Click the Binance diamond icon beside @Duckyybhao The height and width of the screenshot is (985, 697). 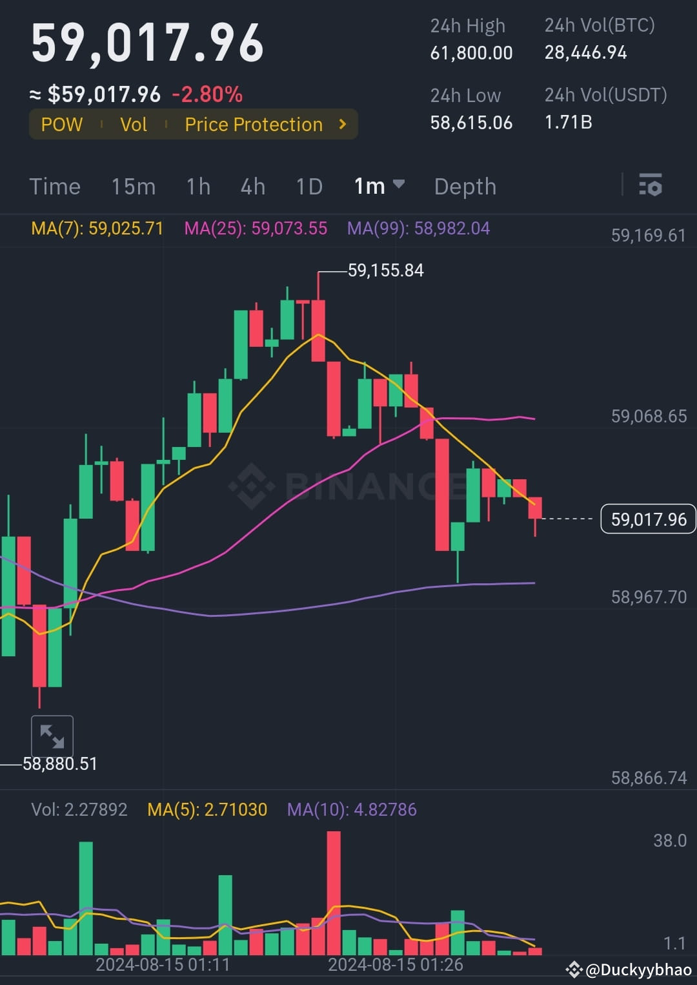[x=574, y=969]
